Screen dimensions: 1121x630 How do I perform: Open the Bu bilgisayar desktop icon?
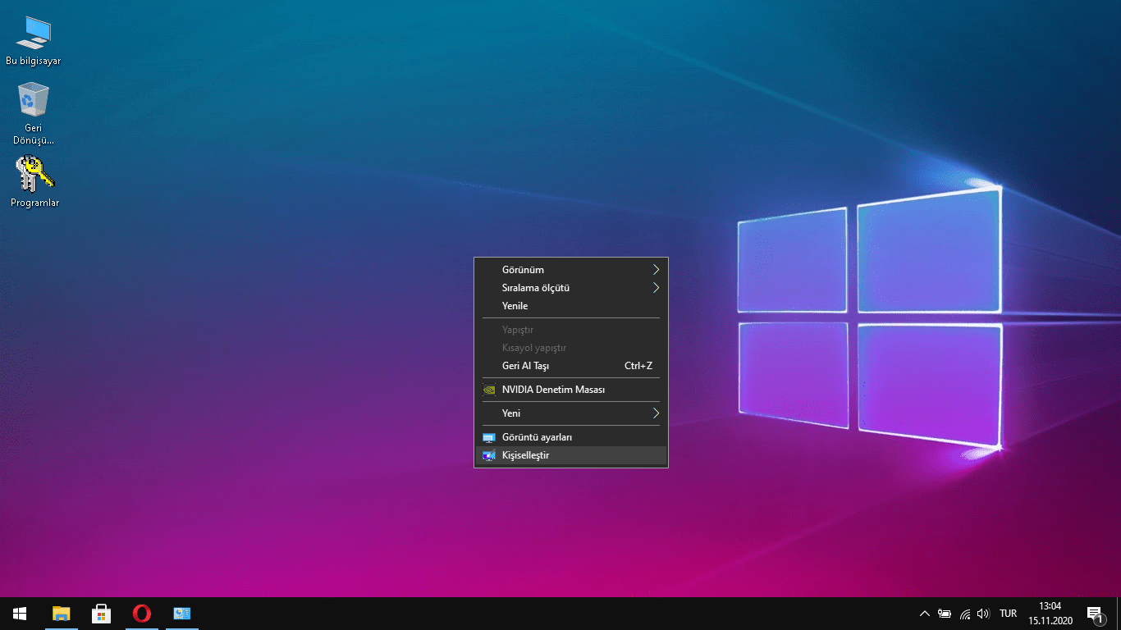(34, 41)
